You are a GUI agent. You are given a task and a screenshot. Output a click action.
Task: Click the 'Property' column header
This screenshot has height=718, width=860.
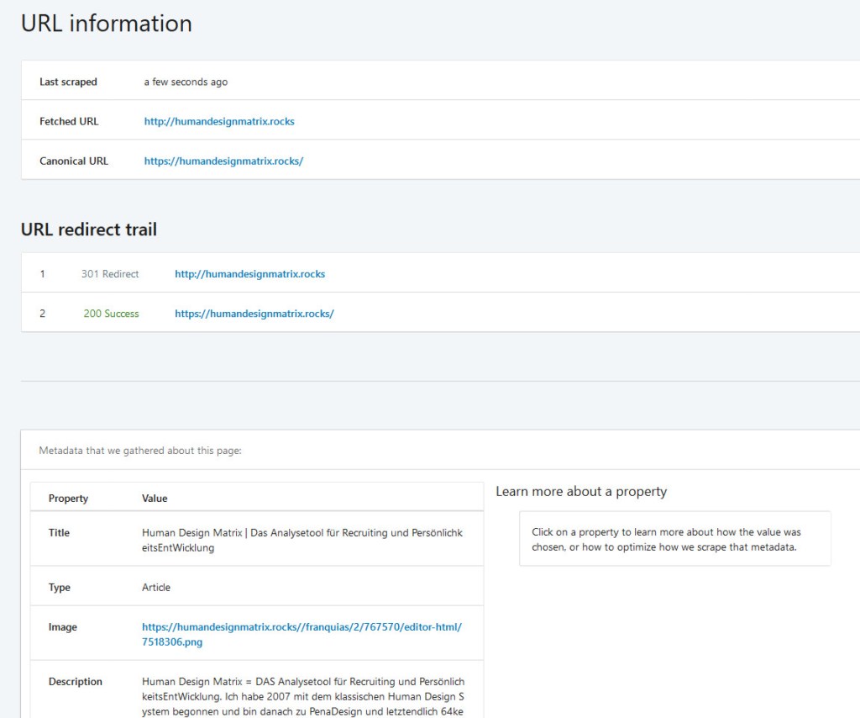68,498
